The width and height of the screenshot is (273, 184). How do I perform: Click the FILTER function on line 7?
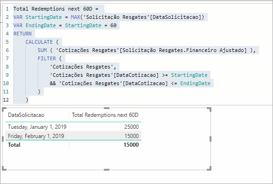point(47,58)
